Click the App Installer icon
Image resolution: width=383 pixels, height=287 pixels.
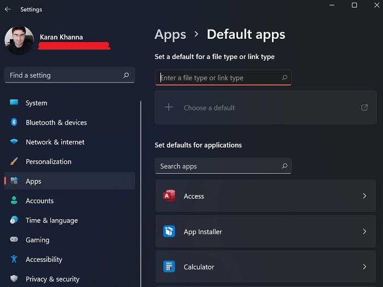pos(169,232)
